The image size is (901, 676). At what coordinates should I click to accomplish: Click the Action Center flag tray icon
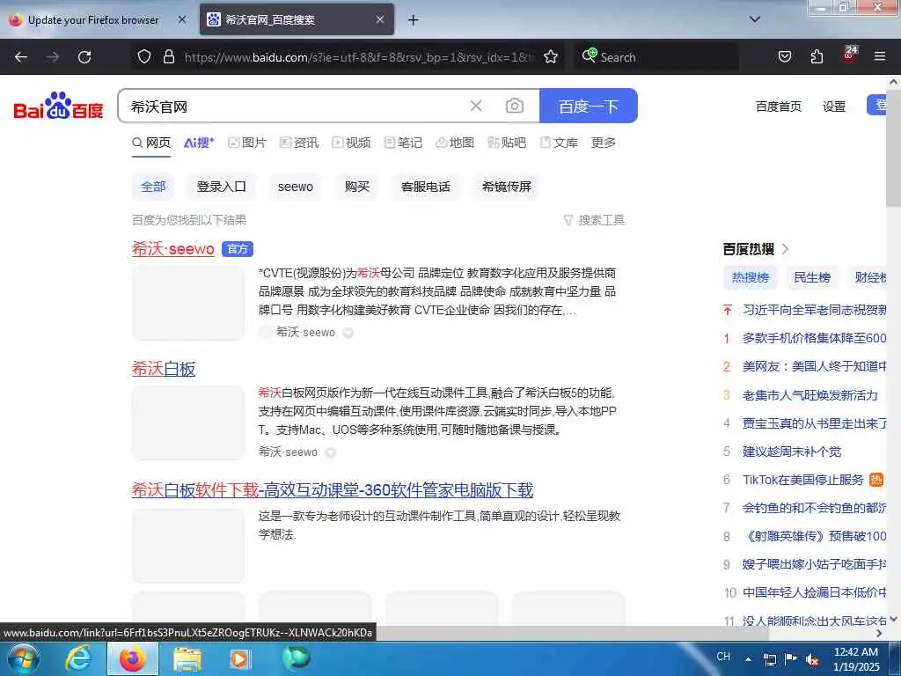coord(791,658)
